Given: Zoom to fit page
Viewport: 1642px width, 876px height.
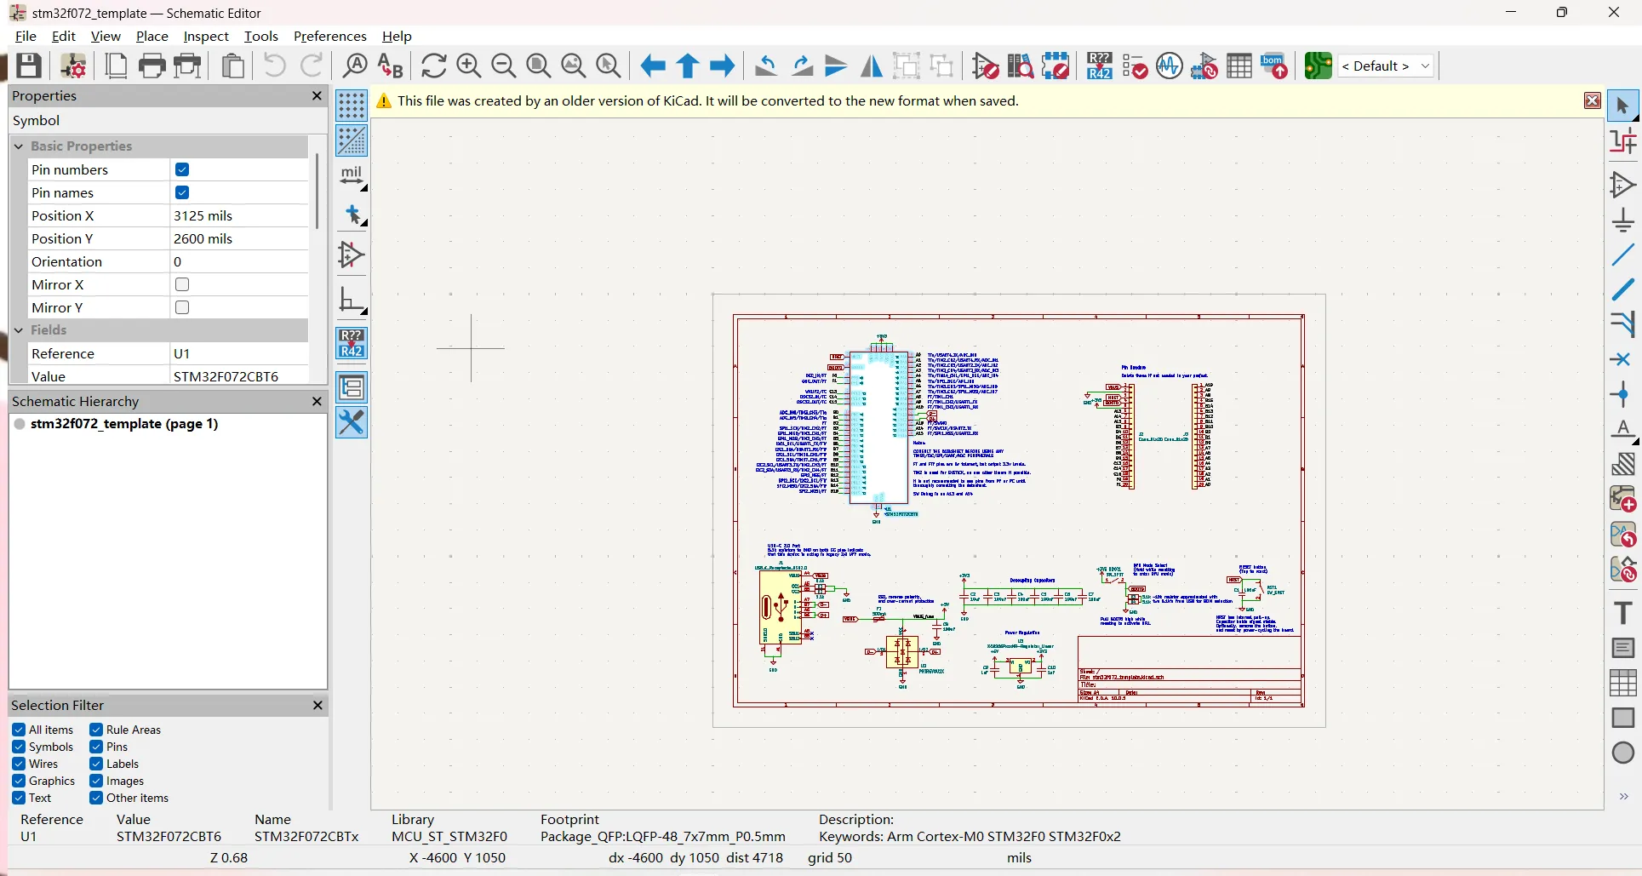Looking at the screenshot, I should click(539, 66).
